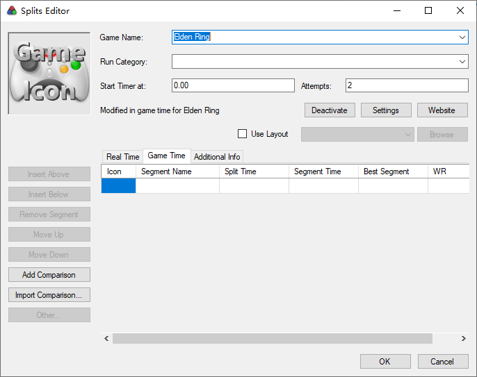Click the right arrow of the horizontal scrollbar
The height and width of the screenshot is (377, 477).
463,338
